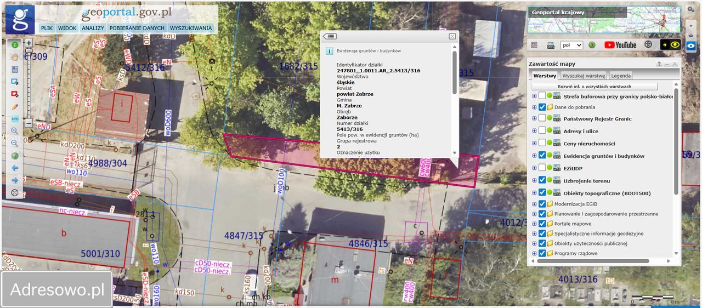Open the XYH coordinates tool

click(15, 119)
